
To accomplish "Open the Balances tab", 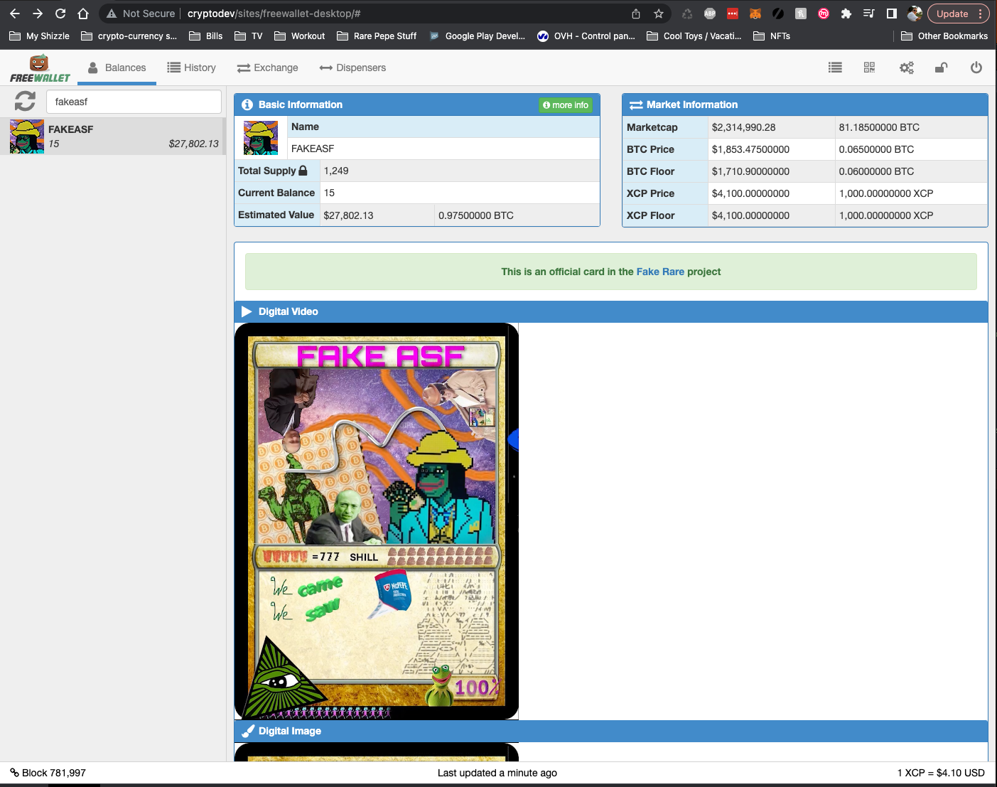I will pyautogui.click(x=117, y=68).
